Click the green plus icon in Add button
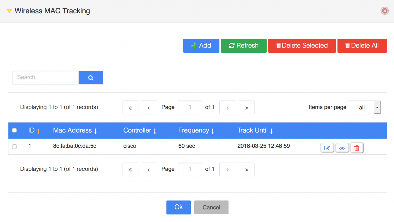This screenshot has width=394, height=222. pos(194,45)
